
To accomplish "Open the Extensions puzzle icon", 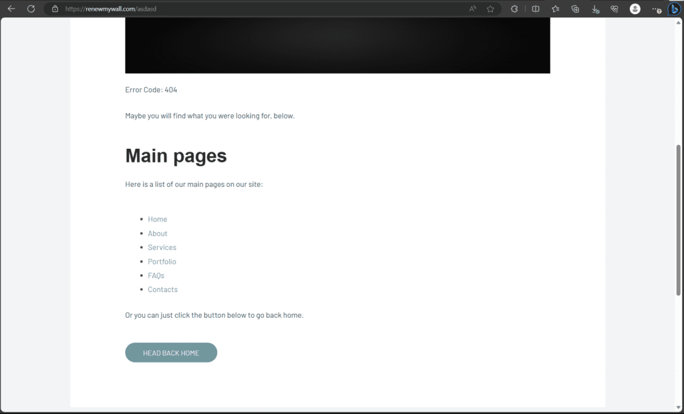I will pos(514,9).
